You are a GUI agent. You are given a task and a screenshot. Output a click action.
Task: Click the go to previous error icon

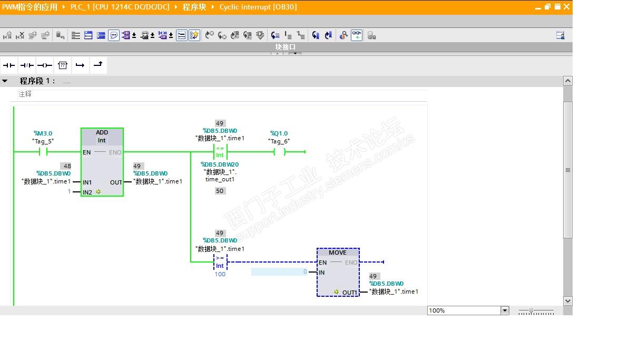point(222,35)
